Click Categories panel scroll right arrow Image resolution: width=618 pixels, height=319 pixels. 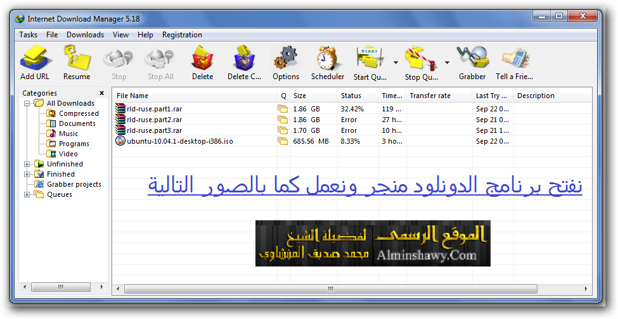pos(101,287)
